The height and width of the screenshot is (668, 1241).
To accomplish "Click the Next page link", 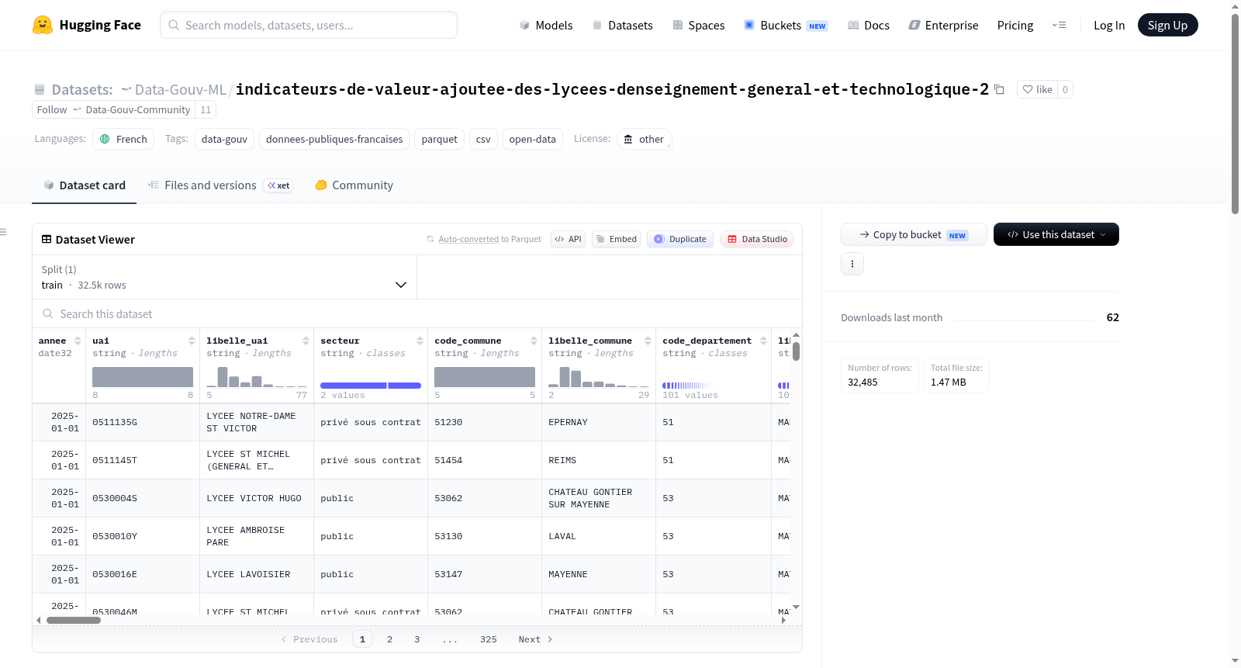I will click(535, 639).
